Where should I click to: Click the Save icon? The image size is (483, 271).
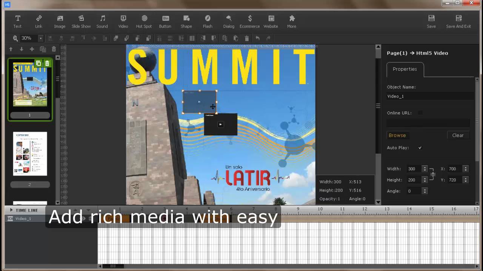point(431,21)
